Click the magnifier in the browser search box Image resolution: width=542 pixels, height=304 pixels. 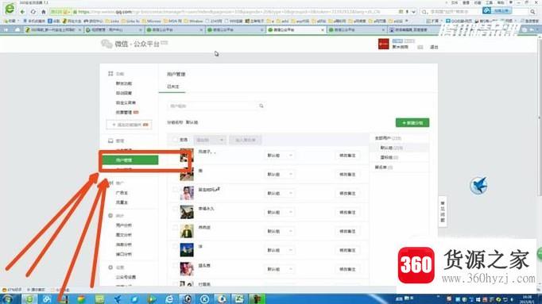[532, 12]
